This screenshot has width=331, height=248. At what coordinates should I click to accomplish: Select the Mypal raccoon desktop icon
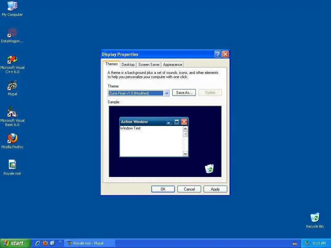(x=12, y=88)
